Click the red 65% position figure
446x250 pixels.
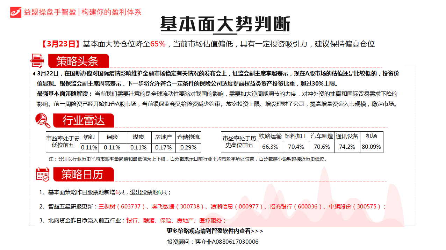coord(158,44)
